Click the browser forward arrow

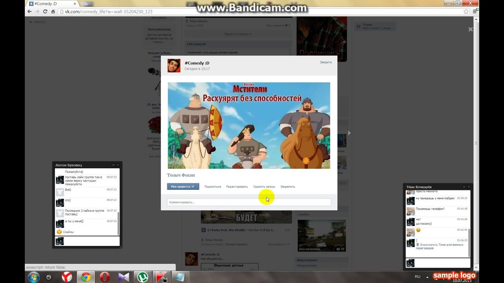[37, 11]
